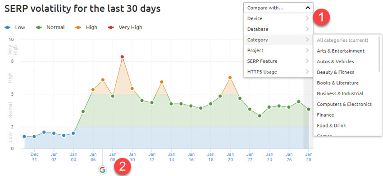Toggle the High legend series
The width and height of the screenshot is (383, 176).
pyautogui.click(x=86, y=27)
